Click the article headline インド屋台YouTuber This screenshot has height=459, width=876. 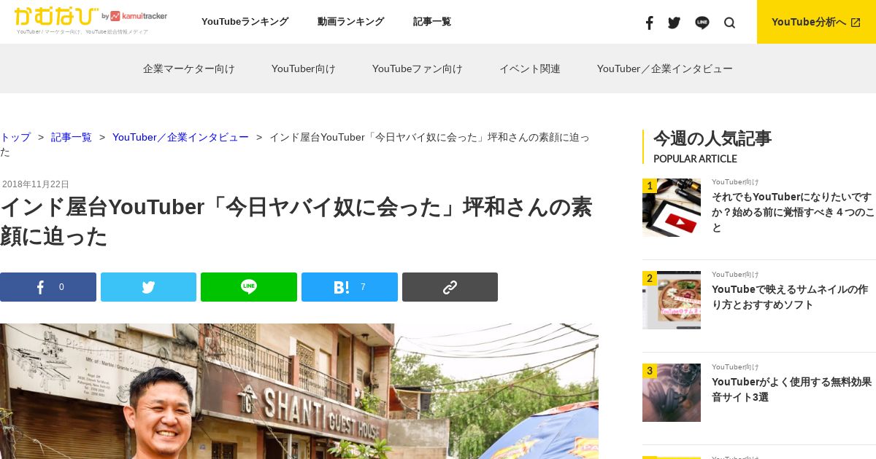coord(296,221)
